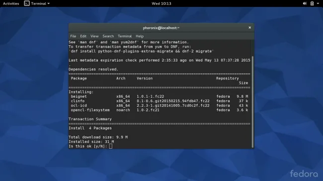This screenshot has width=323, height=181.
Task: Open the clock showing Wed 10:13
Action: [x=161, y=3]
